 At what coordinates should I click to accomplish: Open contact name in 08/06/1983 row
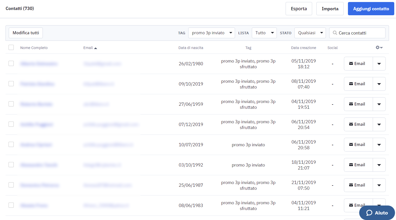[x=34, y=205]
